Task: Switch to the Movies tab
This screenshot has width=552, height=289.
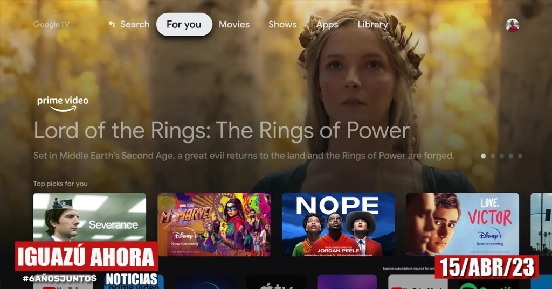Action: [234, 24]
